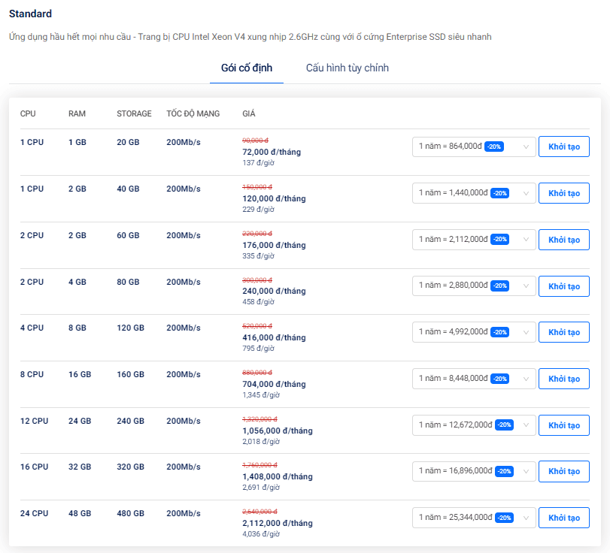The height and width of the screenshot is (553, 610).
Task: Click strikethrough price 90,000 đ
Action: click(255, 141)
